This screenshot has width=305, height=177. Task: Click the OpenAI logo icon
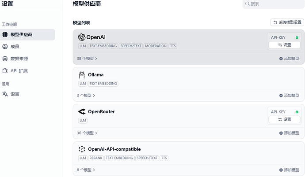click(x=81, y=37)
